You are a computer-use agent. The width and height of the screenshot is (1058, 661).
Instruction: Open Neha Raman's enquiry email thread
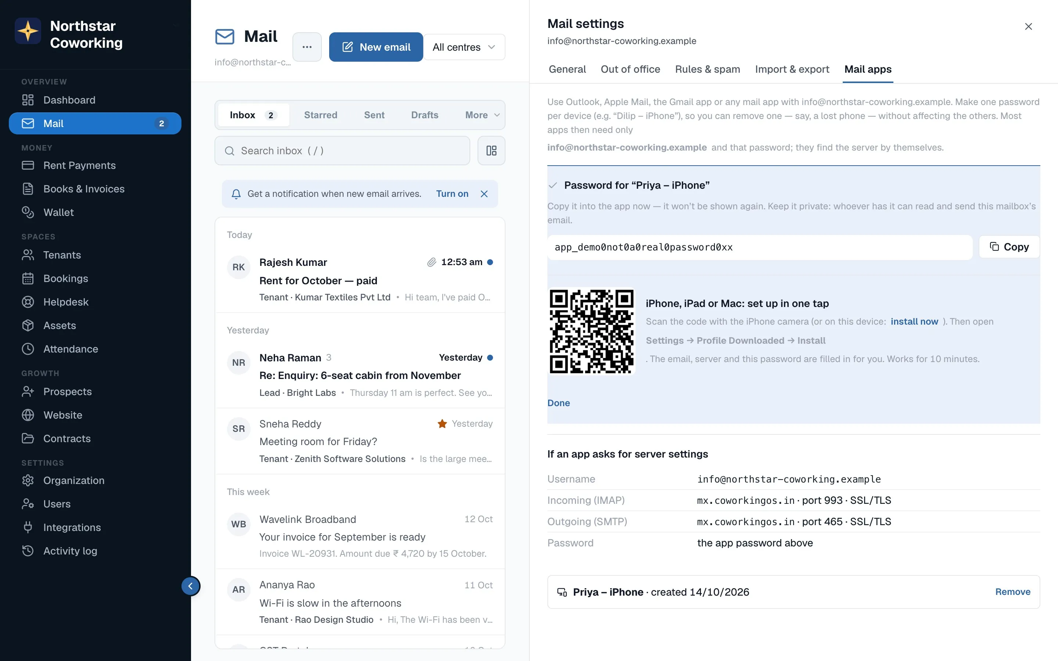tap(360, 375)
